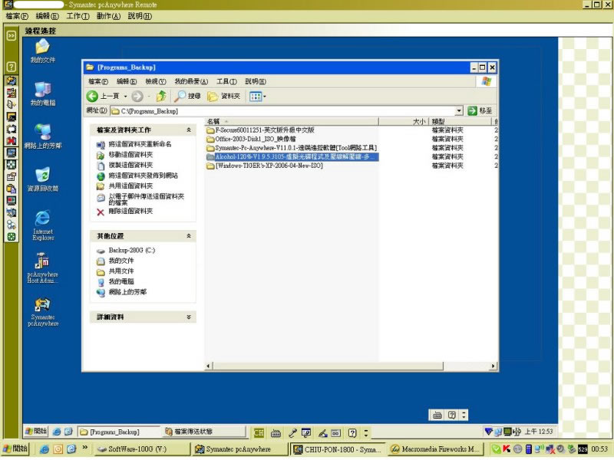Viewport: 614px width, 460px height.
Task: Click the clipboard transfer sidebar icon
Action: click(12, 189)
